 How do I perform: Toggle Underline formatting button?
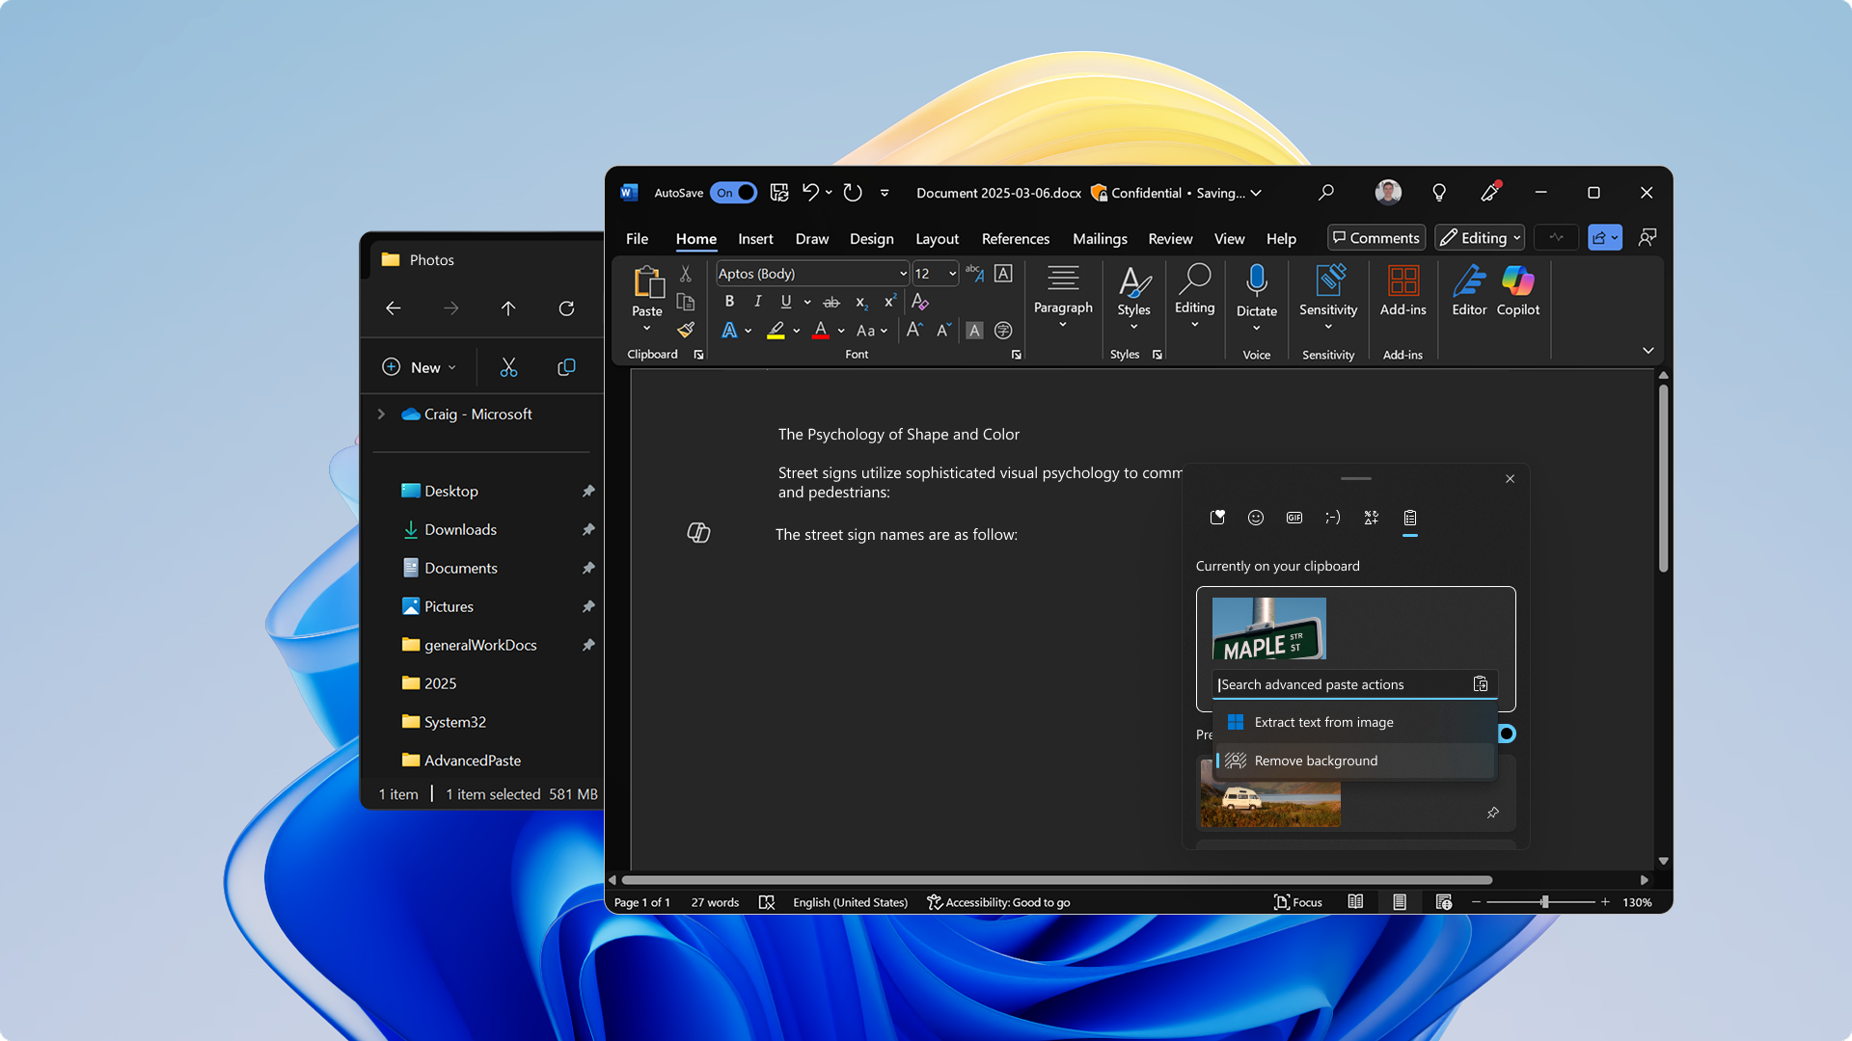[786, 302]
